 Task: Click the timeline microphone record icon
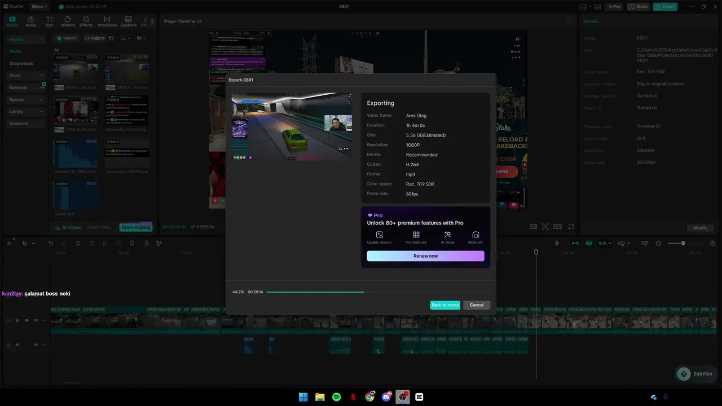coord(557,243)
